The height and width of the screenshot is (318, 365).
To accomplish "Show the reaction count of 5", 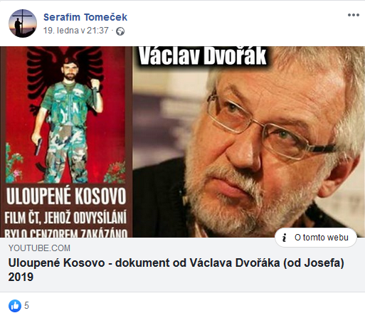I will click(x=26, y=305).
